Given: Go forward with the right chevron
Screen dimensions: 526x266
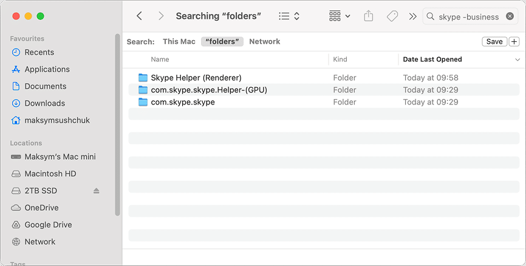Looking at the screenshot, I should [161, 16].
